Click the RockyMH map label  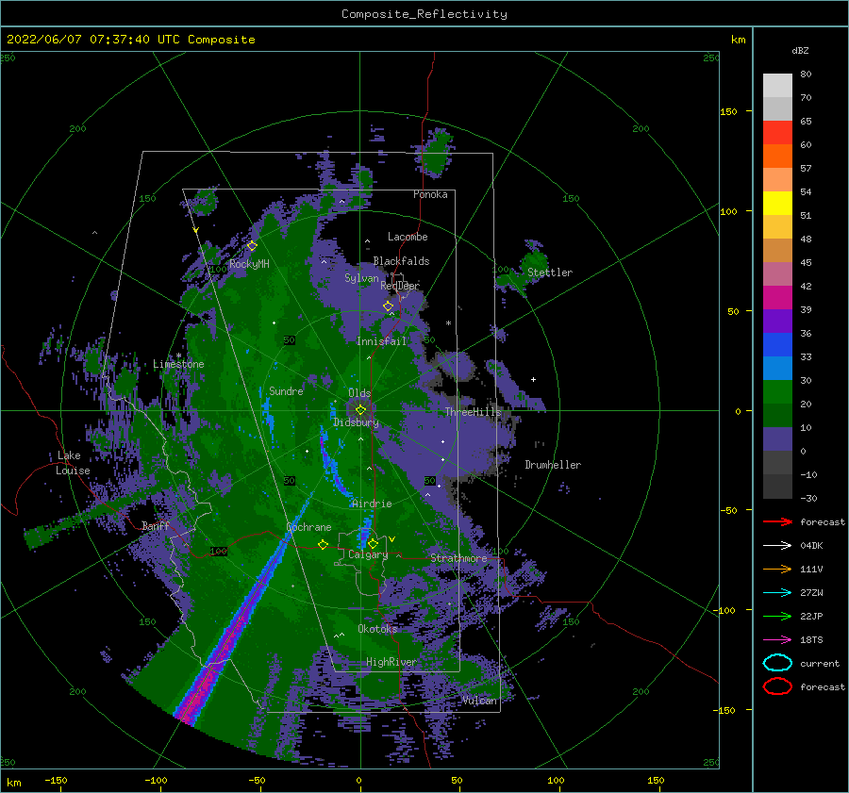249,264
